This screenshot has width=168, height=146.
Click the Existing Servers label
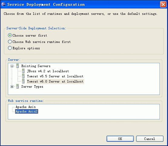click(36, 66)
